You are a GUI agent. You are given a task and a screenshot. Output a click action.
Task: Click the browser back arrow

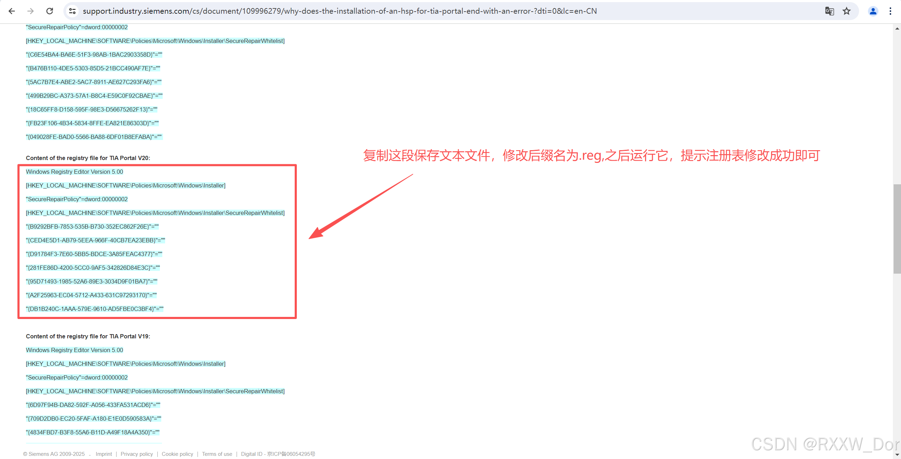point(12,11)
